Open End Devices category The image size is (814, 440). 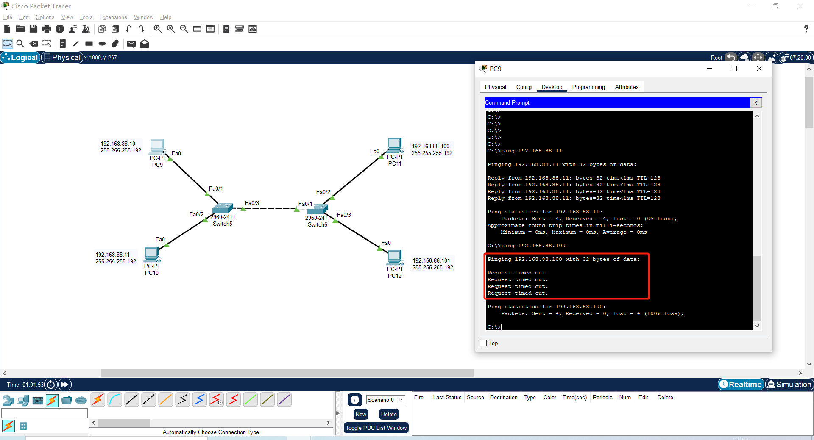pos(23,400)
